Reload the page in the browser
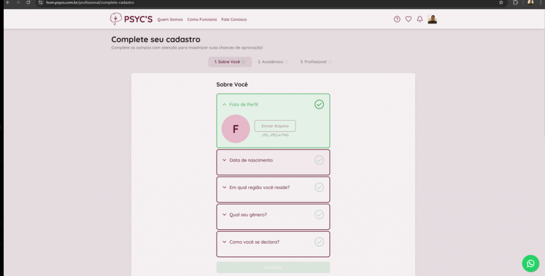This screenshot has width=545, height=276. (x=28, y=3)
